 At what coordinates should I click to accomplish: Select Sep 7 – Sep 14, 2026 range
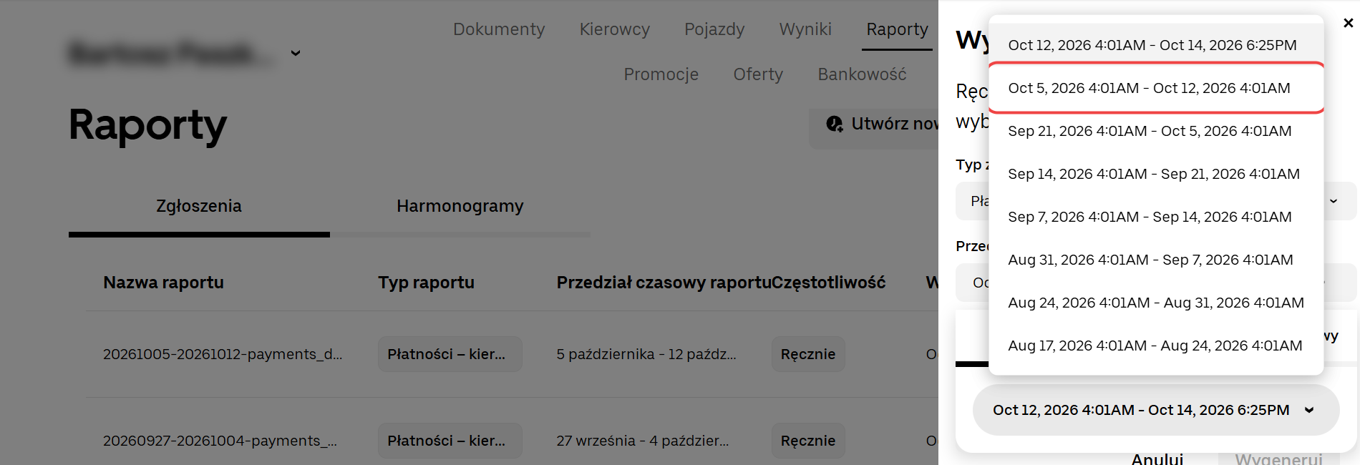tap(1156, 217)
